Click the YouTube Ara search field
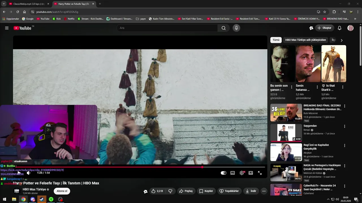The width and height of the screenshot is (362, 203). point(167,28)
